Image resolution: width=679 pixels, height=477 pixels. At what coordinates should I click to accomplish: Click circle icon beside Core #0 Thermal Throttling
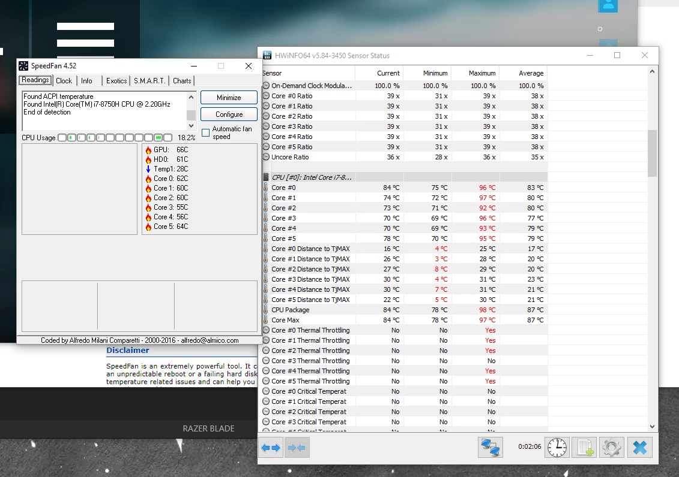(267, 330)
